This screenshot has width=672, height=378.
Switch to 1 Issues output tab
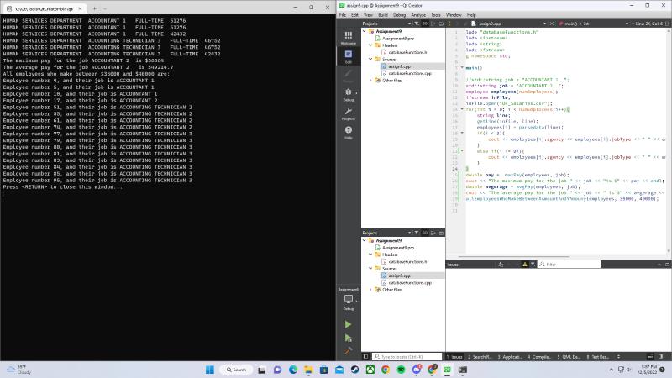tap(455, 356)
